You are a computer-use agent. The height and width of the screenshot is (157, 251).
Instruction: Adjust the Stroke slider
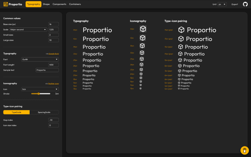point(41,94)
